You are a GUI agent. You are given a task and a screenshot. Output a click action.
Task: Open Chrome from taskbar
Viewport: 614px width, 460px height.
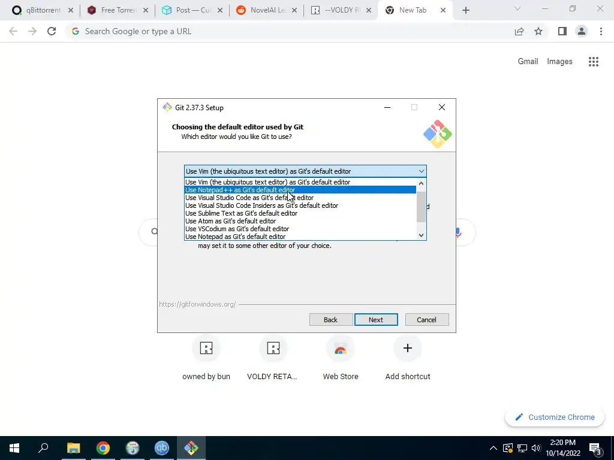pyautogui.click(x=103, y=448)
